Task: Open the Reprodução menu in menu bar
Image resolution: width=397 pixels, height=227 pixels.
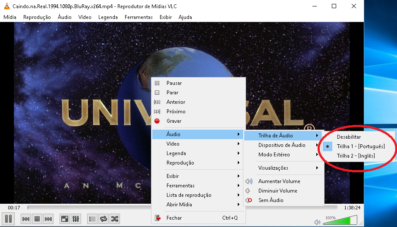Action: (37, 17)
